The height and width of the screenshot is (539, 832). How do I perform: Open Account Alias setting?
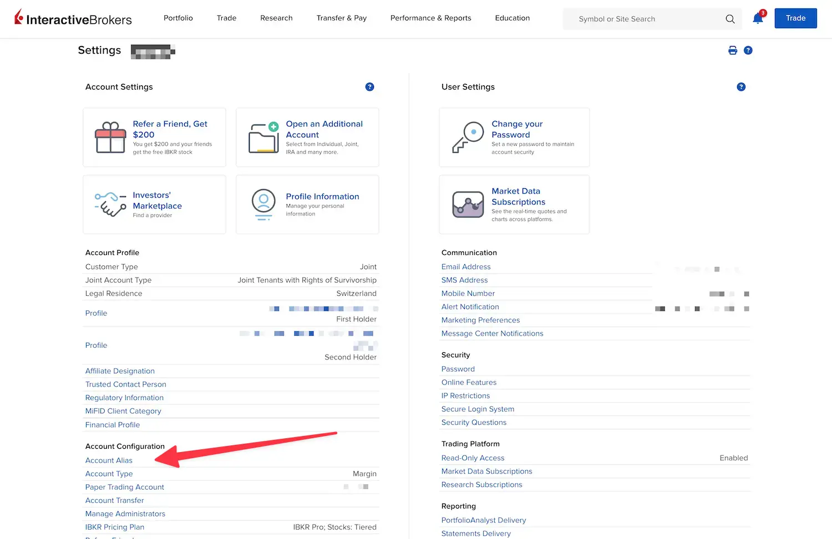coord(109,460)
